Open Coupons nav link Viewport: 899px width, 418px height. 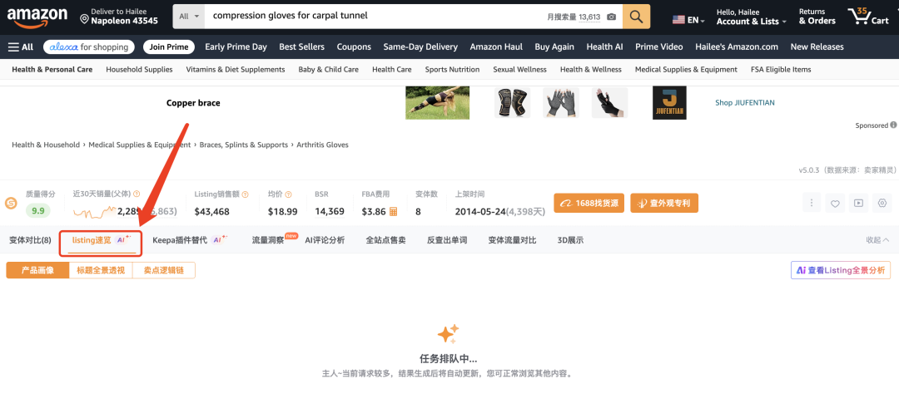pos(354,47)
